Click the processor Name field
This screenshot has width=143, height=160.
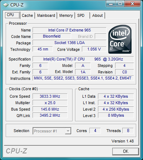tap(69, 30)
